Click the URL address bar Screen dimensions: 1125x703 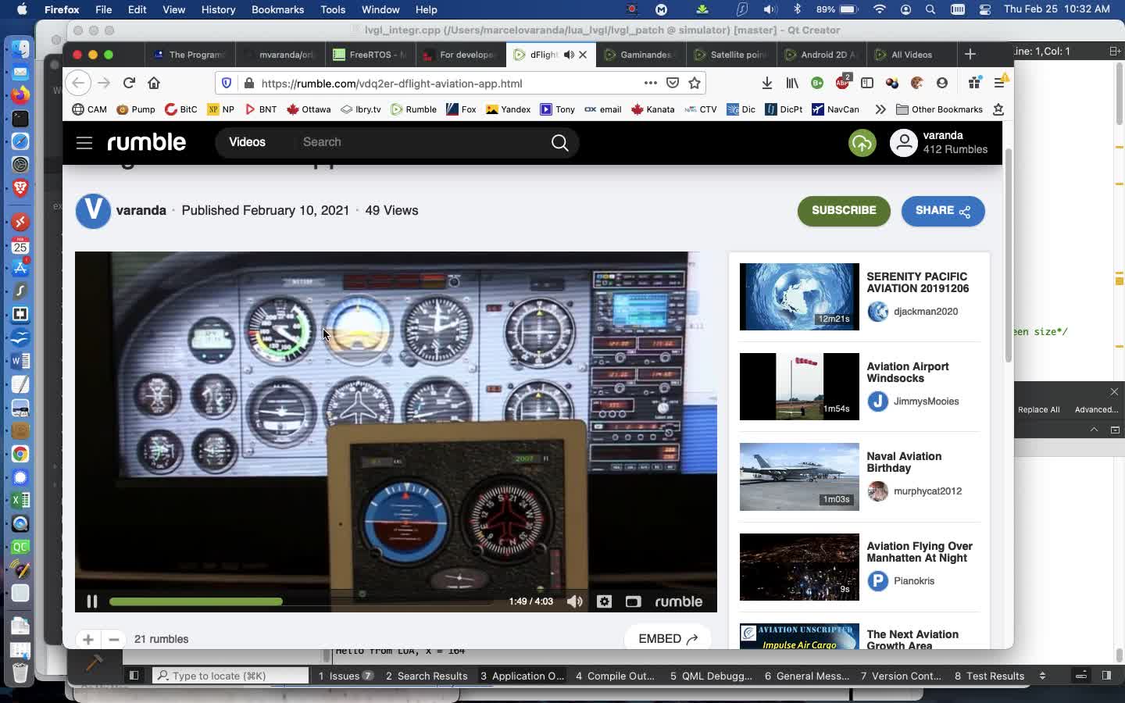449,83
